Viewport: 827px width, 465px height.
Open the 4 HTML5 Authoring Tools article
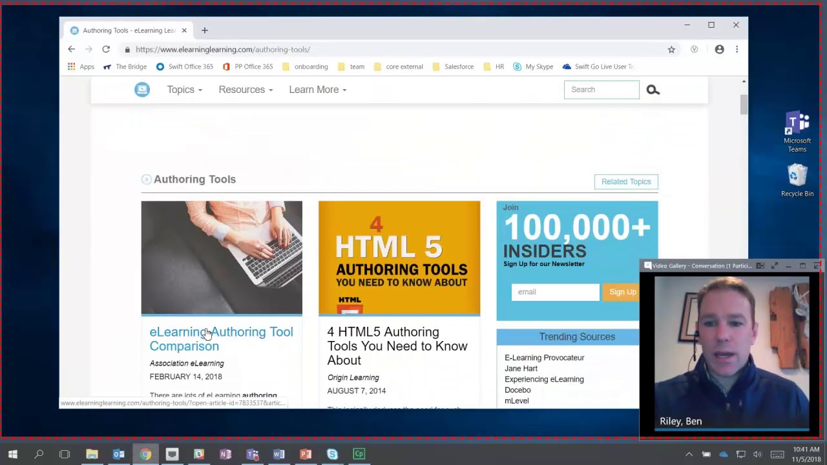point(397,346)
